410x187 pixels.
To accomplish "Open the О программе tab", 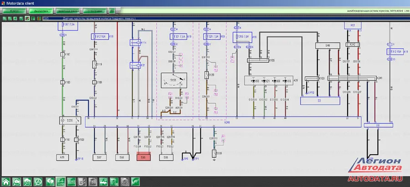I will tap(95, 11).
